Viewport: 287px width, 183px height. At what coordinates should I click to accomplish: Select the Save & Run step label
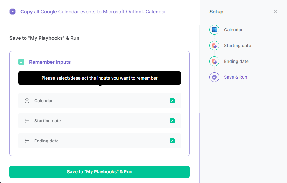(235, 77)
